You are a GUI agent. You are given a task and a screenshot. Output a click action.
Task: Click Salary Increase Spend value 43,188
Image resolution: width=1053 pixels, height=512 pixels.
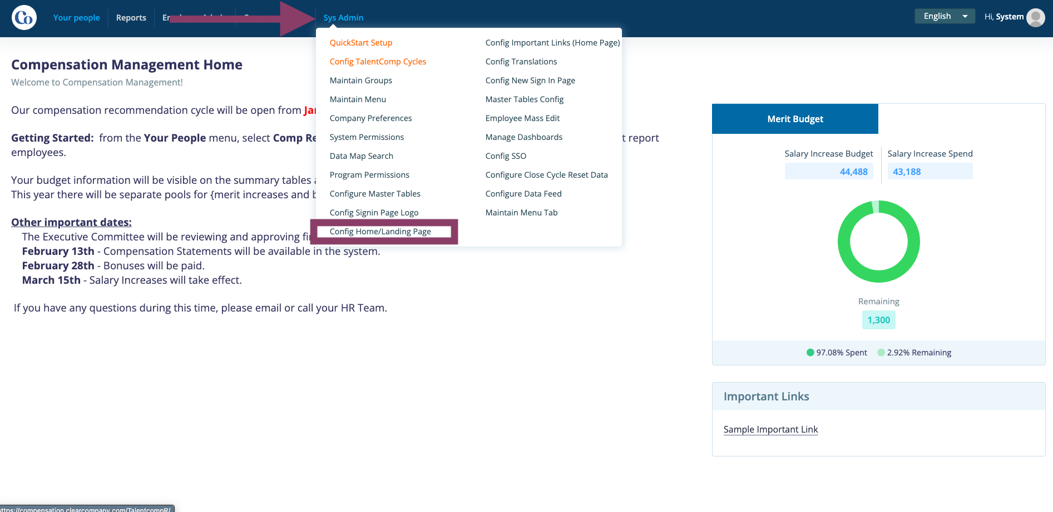point(930,172)
